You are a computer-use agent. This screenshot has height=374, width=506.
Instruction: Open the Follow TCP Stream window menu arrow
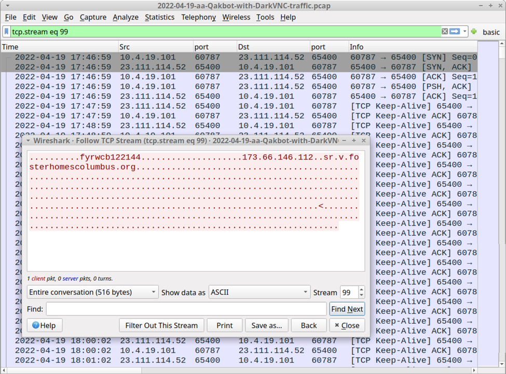pos(29,140)
